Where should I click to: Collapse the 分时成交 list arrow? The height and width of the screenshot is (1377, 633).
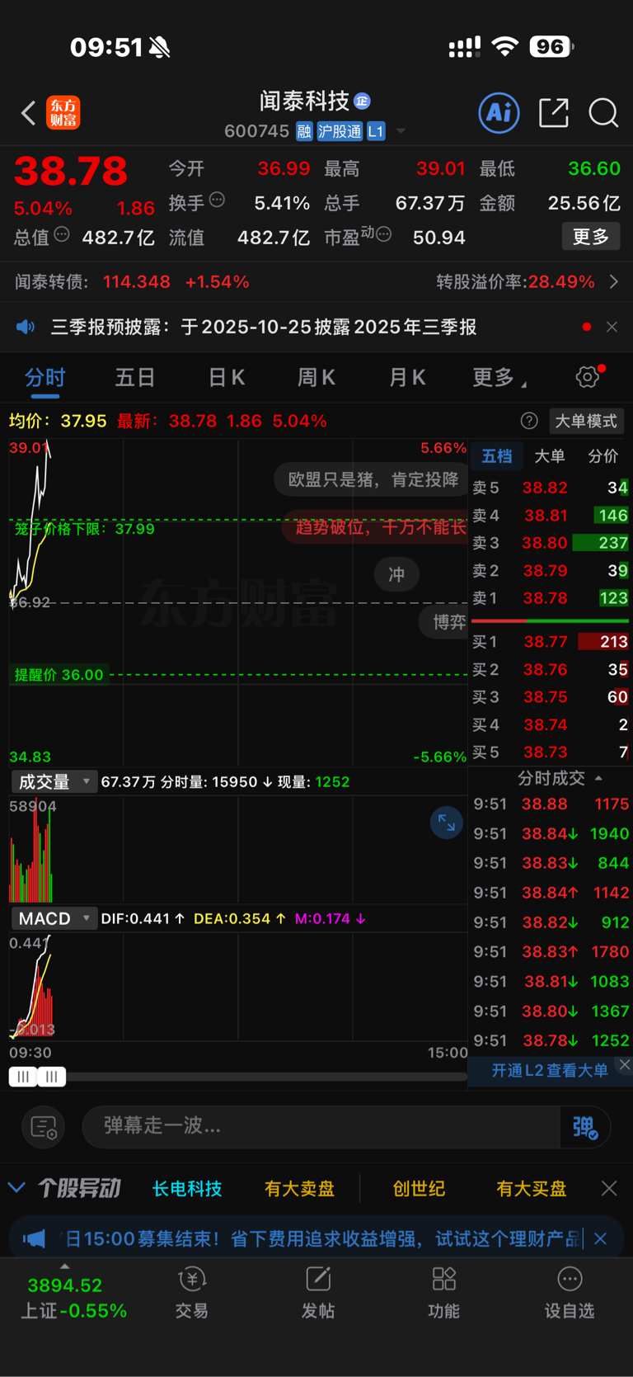598,778
